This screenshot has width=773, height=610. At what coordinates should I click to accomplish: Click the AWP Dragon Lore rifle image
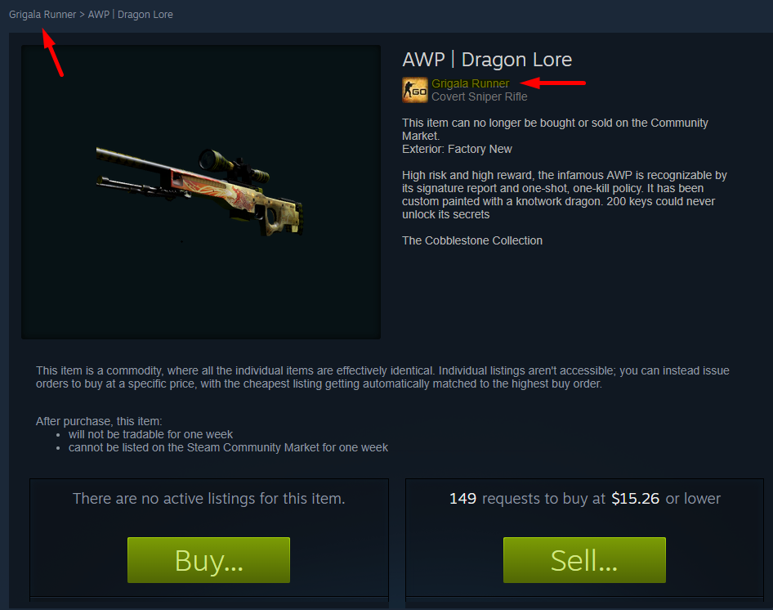pos(199,191)
